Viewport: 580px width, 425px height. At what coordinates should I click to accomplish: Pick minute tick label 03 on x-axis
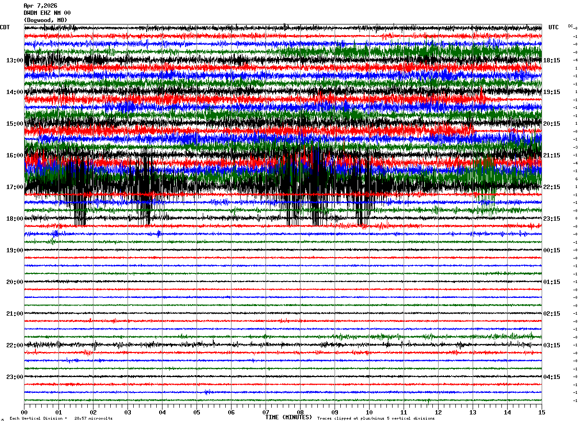click(x=128, y=412)
